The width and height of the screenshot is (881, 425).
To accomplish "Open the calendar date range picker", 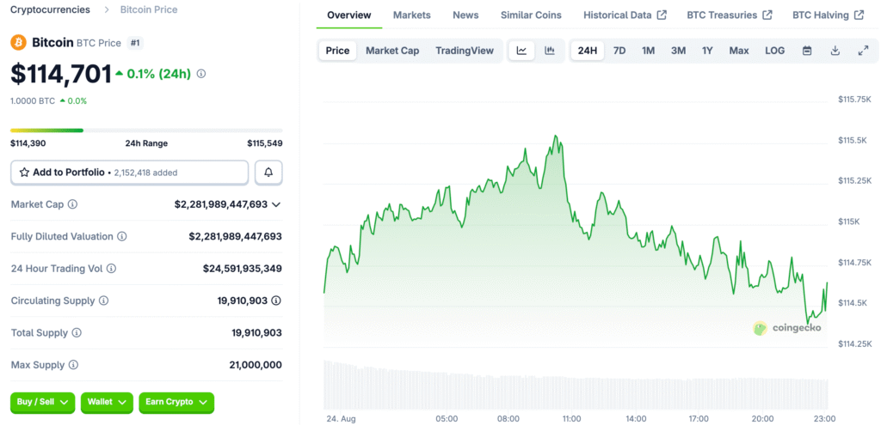I will 807,51.
